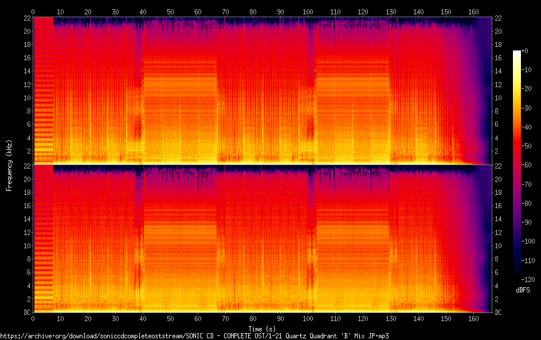Click the 20 kHz tick on the upper channel's right axis
541x340 pixels.
pyautogui.click(x=498, y=31)
